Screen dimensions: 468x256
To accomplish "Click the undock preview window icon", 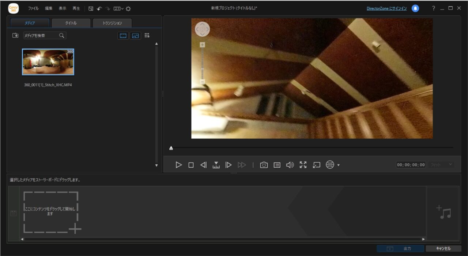I will coord(317,165).
